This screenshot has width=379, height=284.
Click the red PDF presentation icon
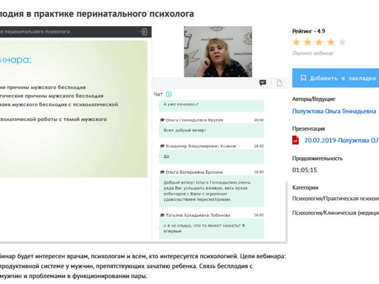[296, 140]
